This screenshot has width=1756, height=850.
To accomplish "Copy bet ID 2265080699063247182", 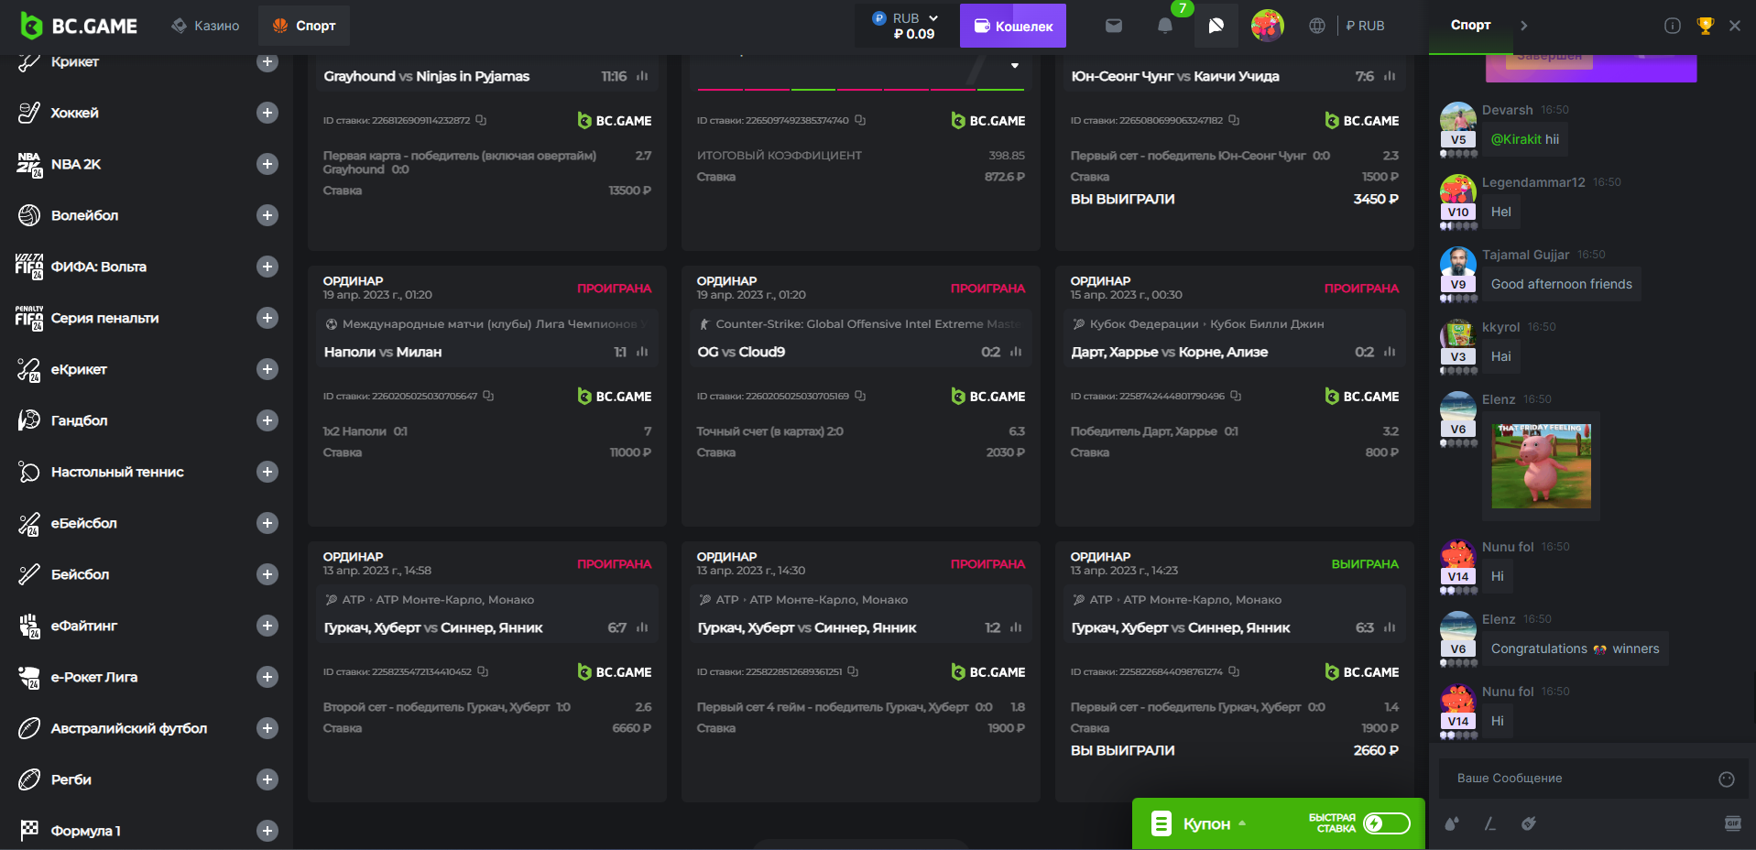I will (1234, 120).
